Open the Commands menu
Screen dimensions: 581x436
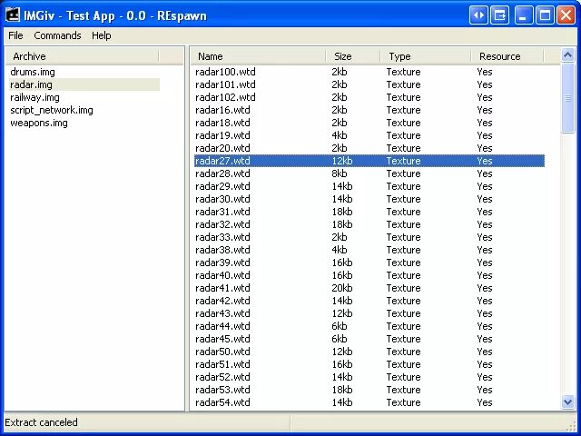[57, 35]
